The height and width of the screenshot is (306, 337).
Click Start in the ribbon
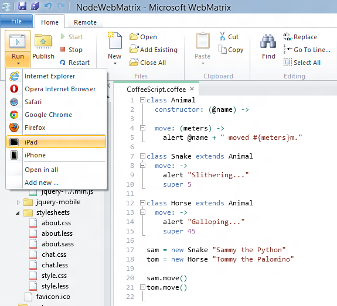point(72,37)
